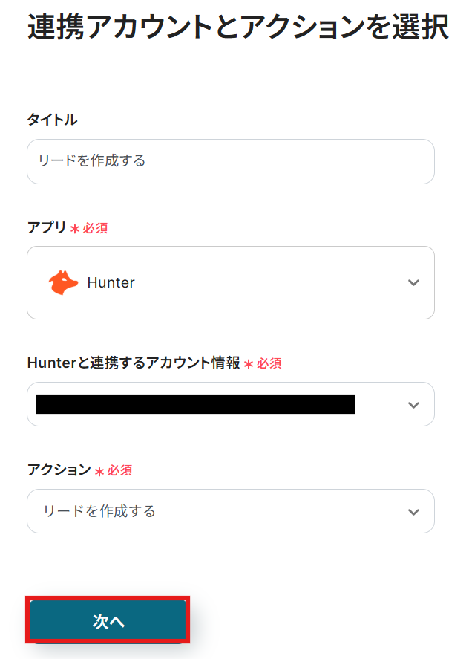Click the Hunterと連携するアカウント情報 label
This screenshot has height=659, width=469.
[x=134, y=363]
